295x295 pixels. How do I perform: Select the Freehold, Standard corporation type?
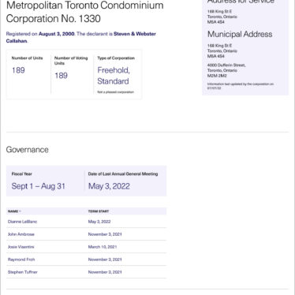(x=114, y=76)
